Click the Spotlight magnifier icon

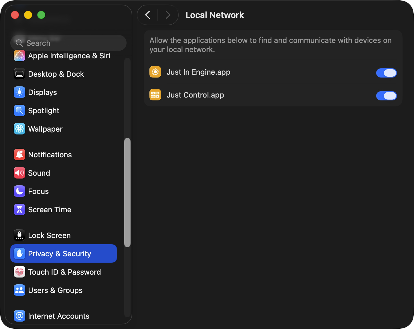(x=19, y=111)
